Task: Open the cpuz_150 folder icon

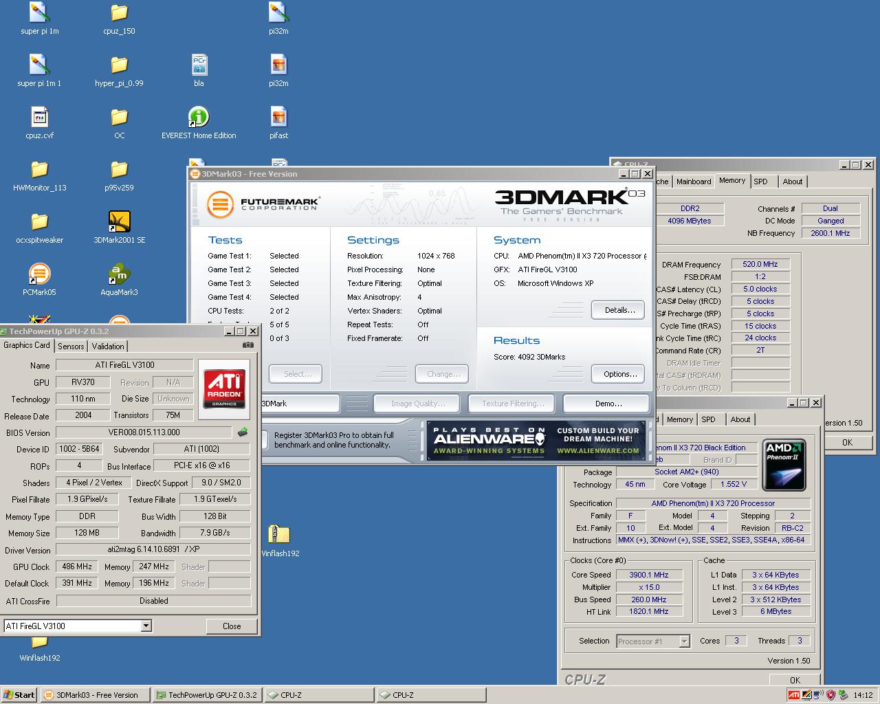Action: [x=119, y=14]
